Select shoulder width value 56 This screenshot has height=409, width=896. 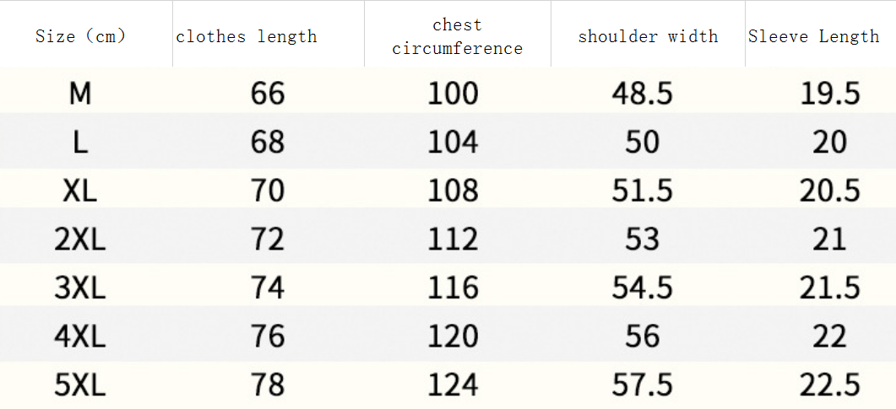(x=643, y=337)
